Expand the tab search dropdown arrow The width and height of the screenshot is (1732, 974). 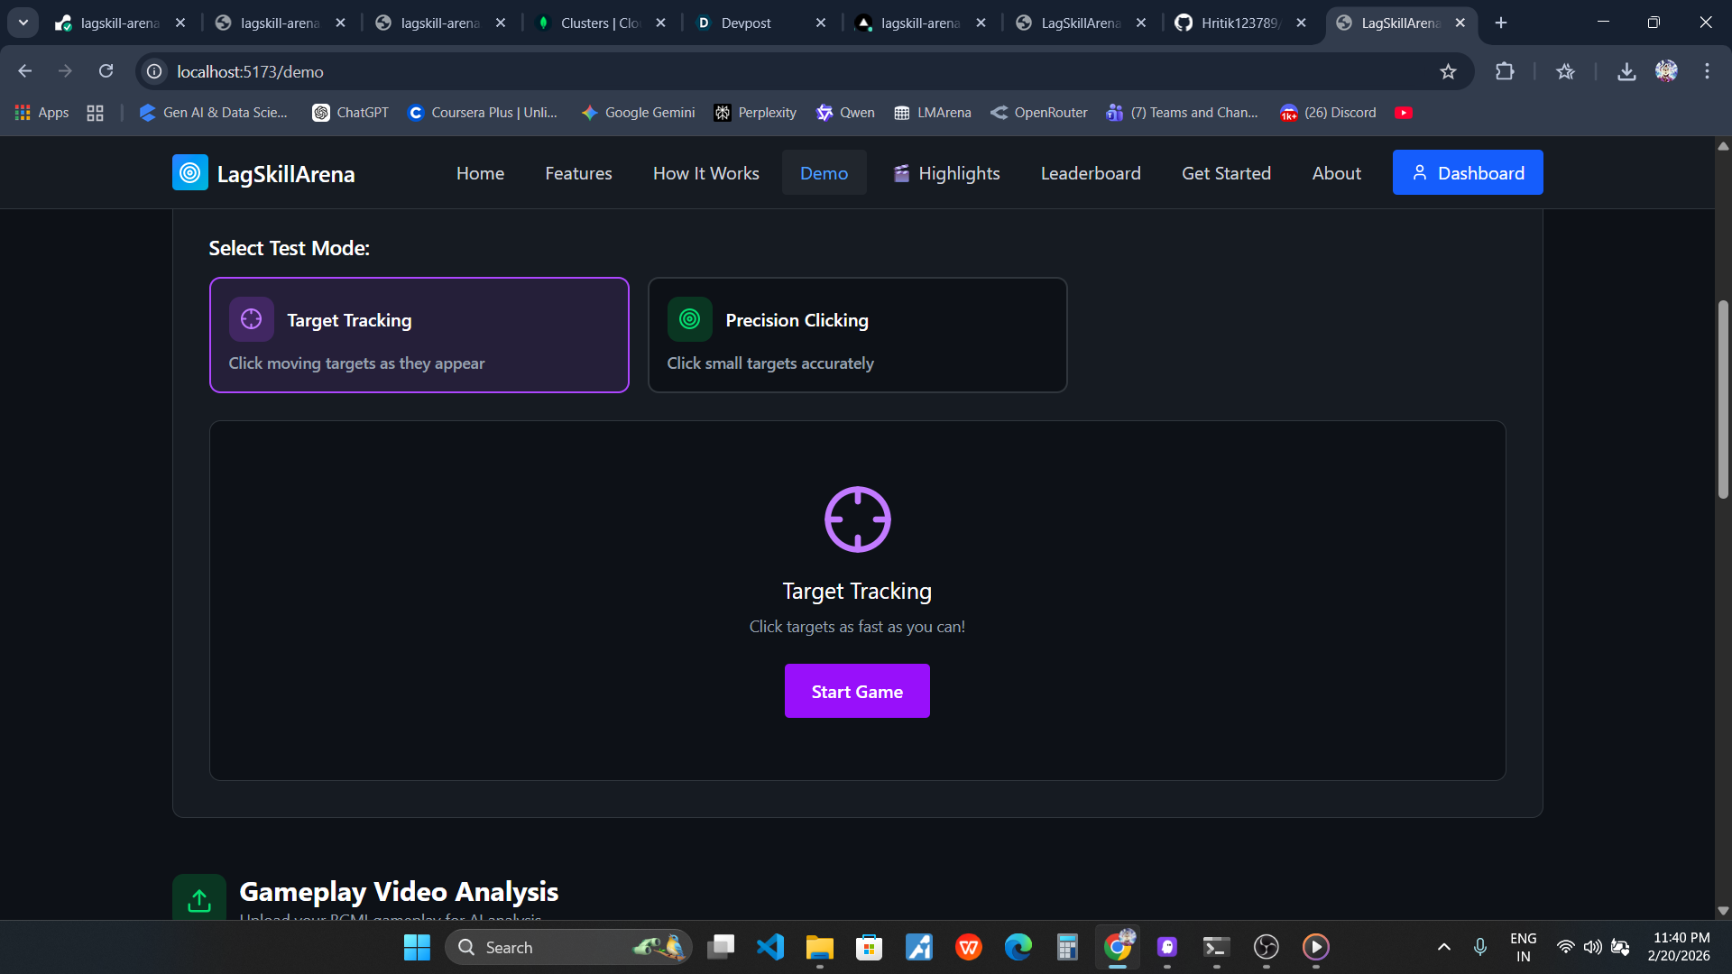tap(23, 23)
